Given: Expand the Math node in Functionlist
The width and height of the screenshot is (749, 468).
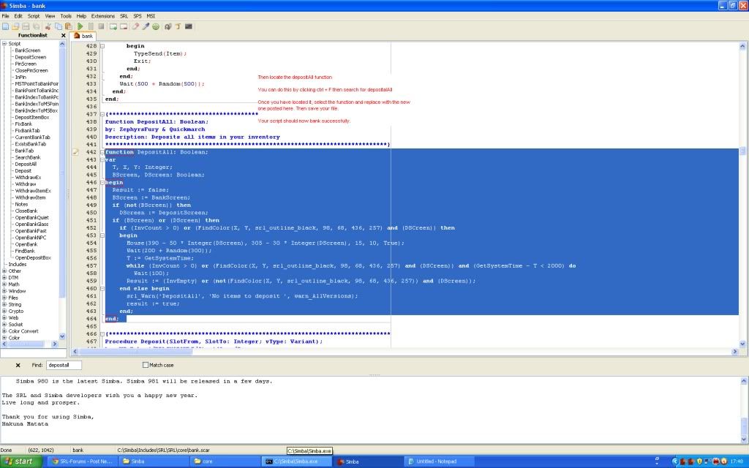Looking at the screenshot, I should coord(4,284).
